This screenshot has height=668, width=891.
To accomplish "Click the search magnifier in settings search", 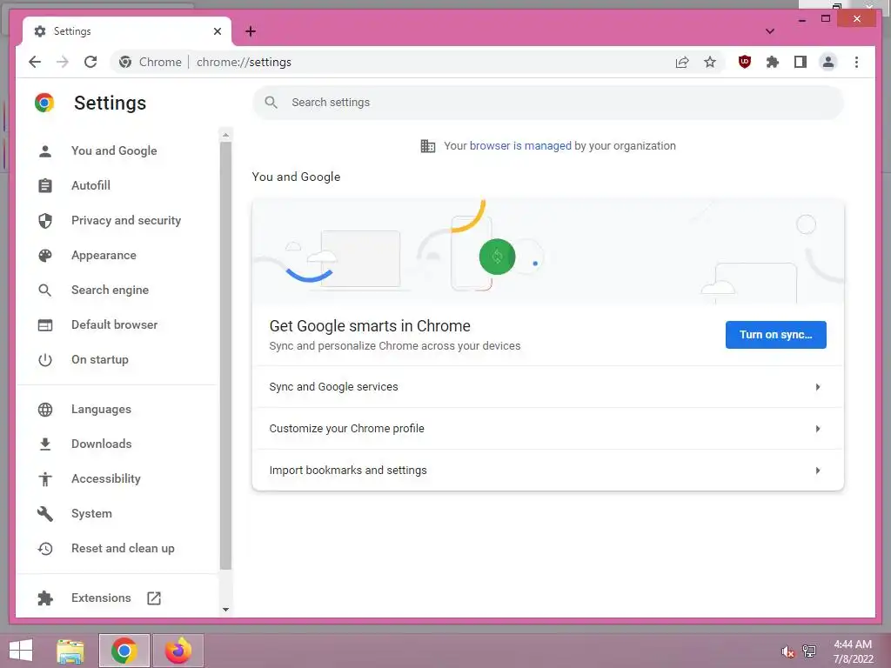I will point(271,103).
